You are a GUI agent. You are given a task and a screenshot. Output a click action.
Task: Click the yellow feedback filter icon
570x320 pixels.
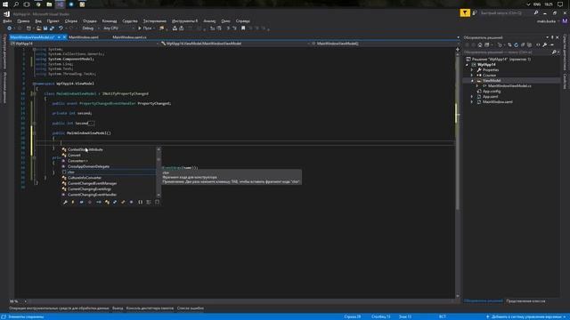[x=465, y=12]
